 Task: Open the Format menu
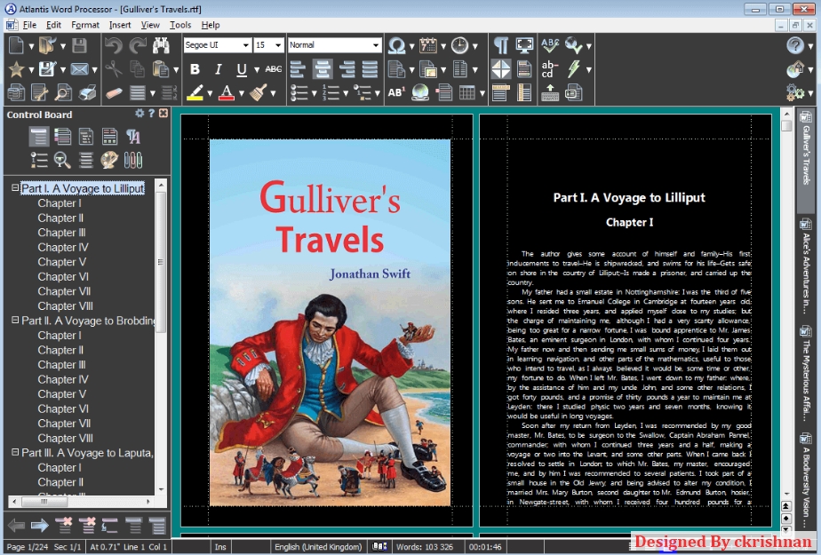point(84,25)
